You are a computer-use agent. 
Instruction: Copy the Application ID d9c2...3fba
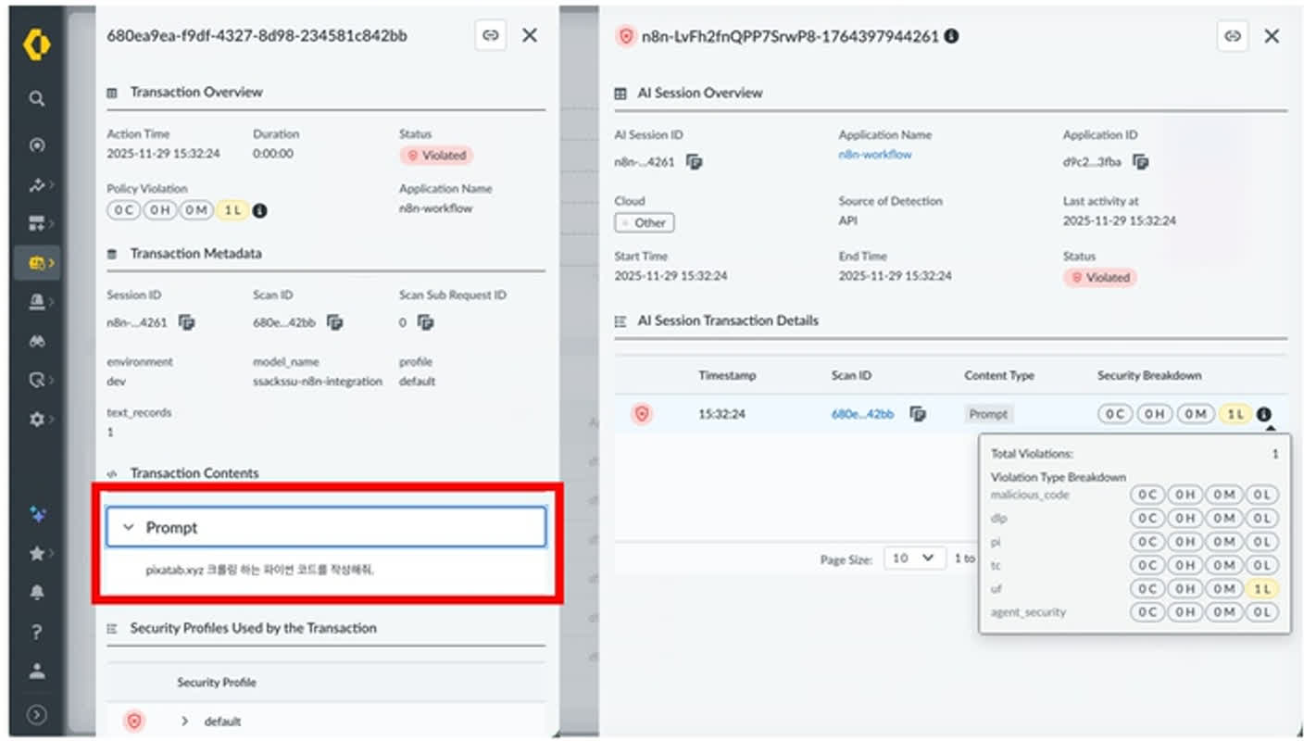coord(1141,162)
